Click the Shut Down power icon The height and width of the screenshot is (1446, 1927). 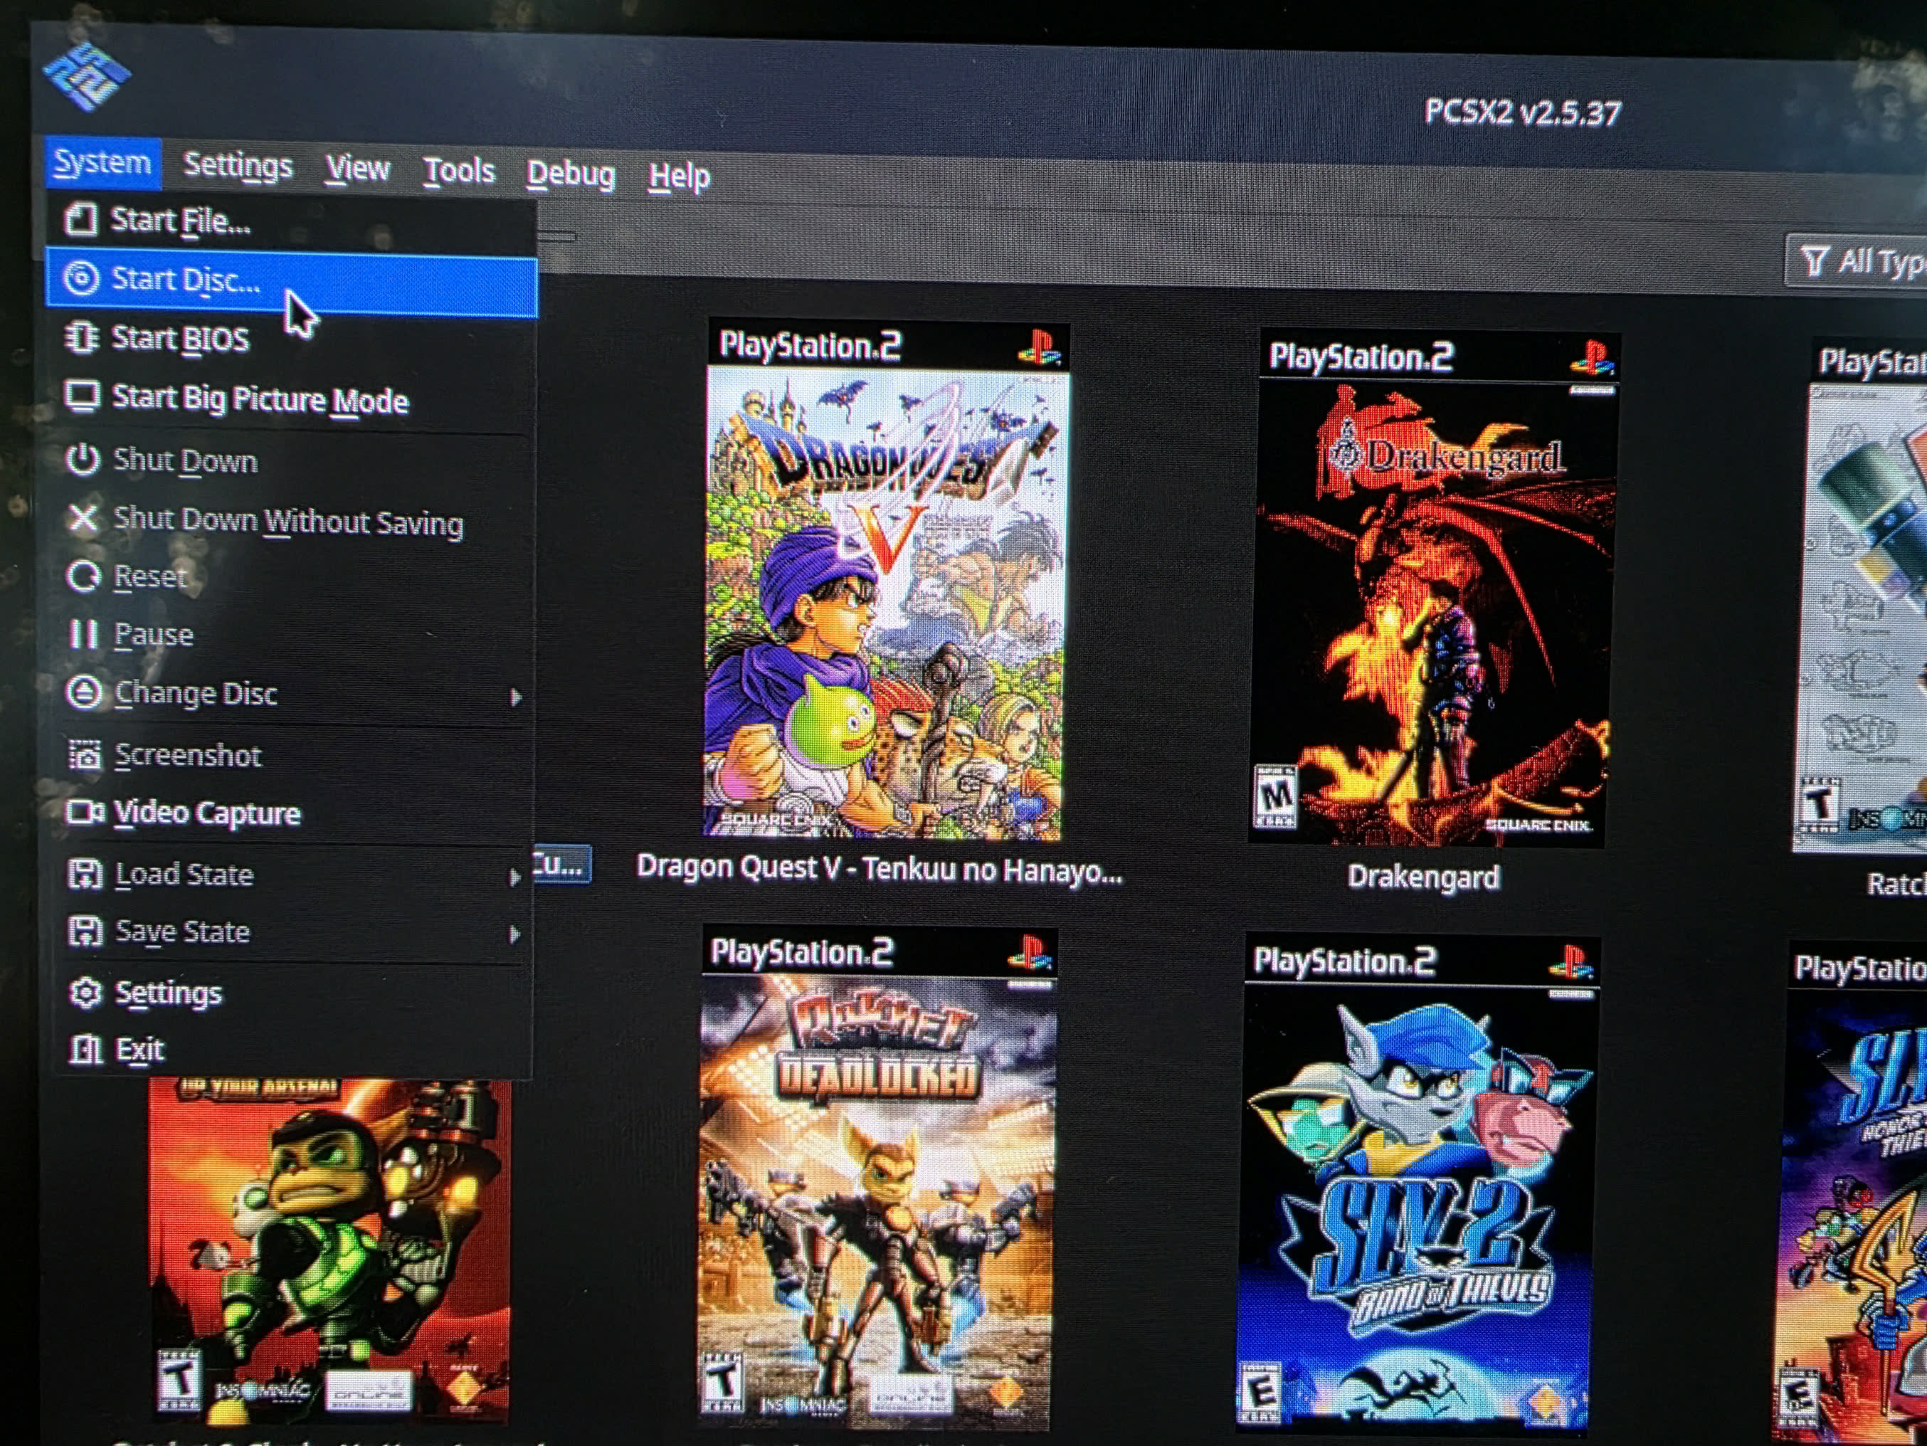coord(83,458)
